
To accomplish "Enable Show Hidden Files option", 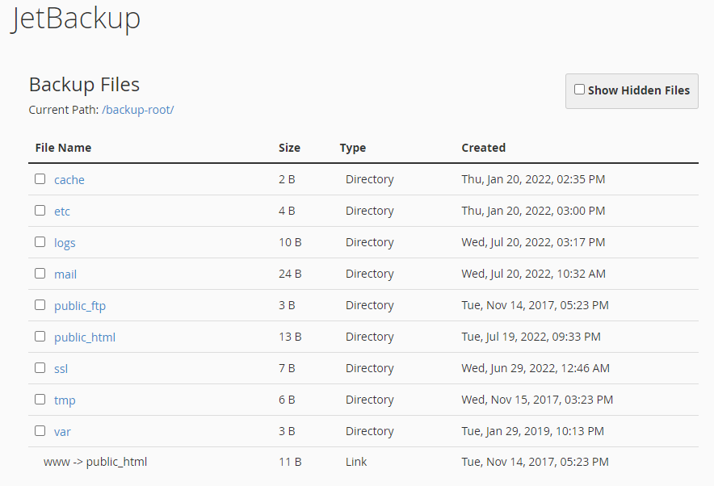I will pyautogui.click(x=579, y=90).
